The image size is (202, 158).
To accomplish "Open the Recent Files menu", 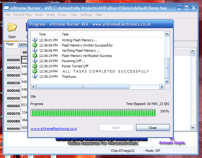I will click(23, 15).
